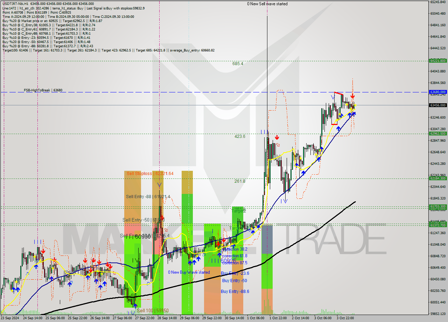Click the 65245.840 price axis value
The width and height of the screenshot is (448, 322).
pos(438,2)
